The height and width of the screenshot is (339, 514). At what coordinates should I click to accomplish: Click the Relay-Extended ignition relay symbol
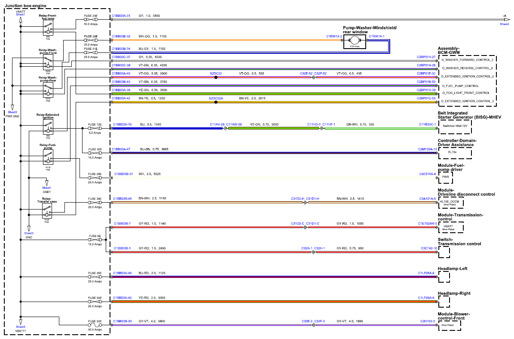click(48, 126)
